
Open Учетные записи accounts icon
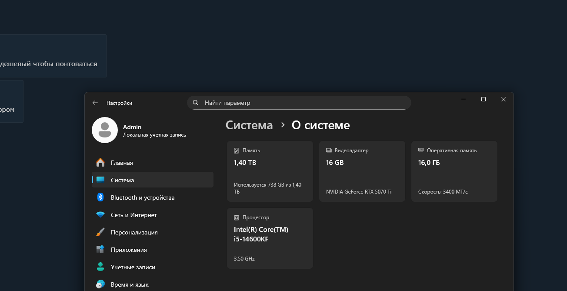(100, 267)
